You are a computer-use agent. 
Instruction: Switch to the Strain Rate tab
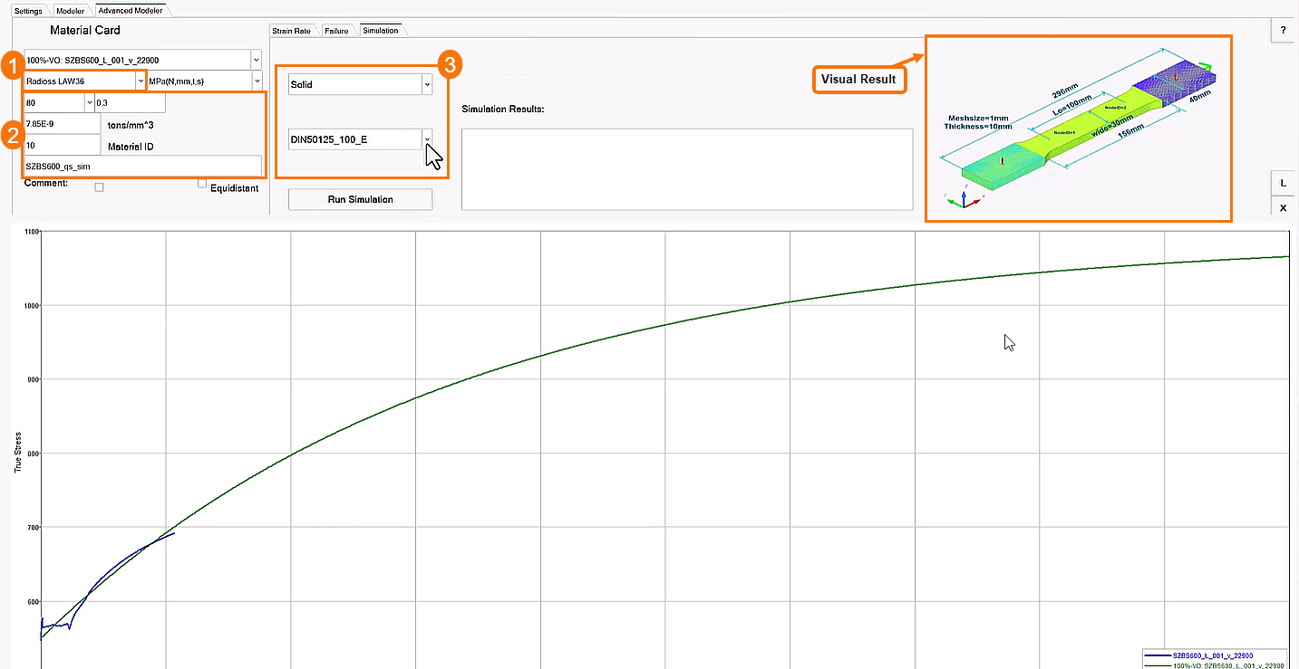(x=291, y=29)
